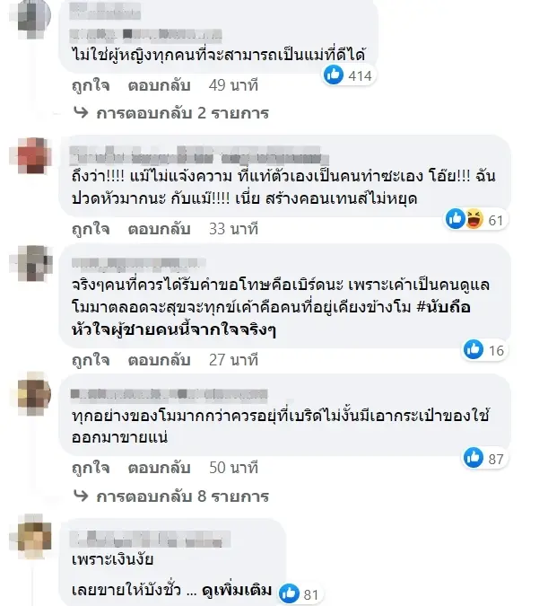Like the comment posted 49 นาที ago
548x606 pixels.
tap(91, 85)
